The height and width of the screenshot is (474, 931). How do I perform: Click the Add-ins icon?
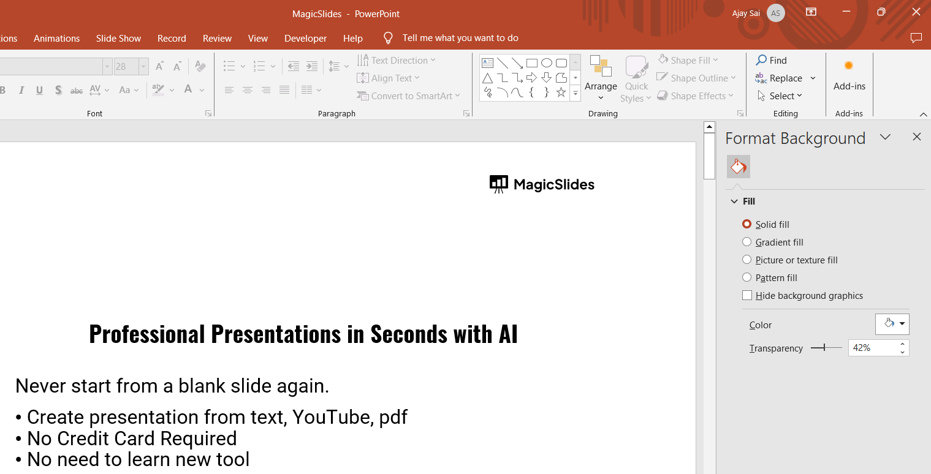pos(849,66)
